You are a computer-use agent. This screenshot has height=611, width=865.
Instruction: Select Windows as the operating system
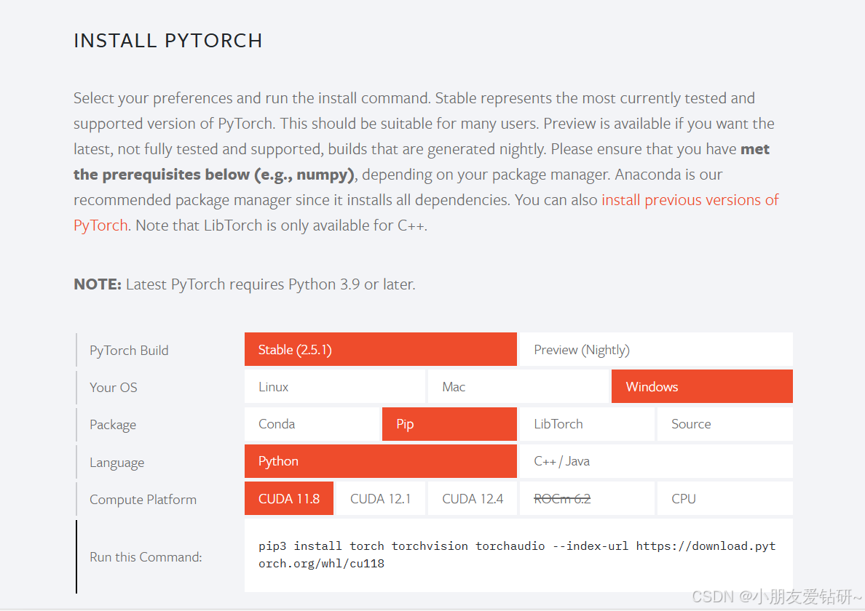701,386
